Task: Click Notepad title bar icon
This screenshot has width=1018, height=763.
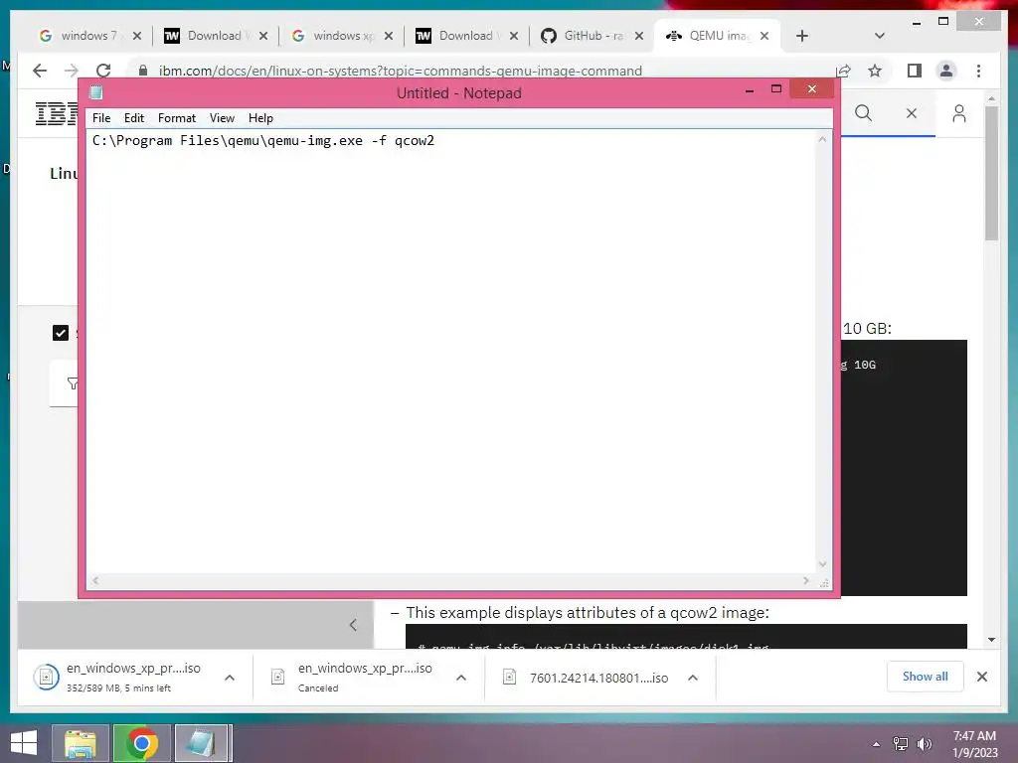Action: click(x=96, y=92)
